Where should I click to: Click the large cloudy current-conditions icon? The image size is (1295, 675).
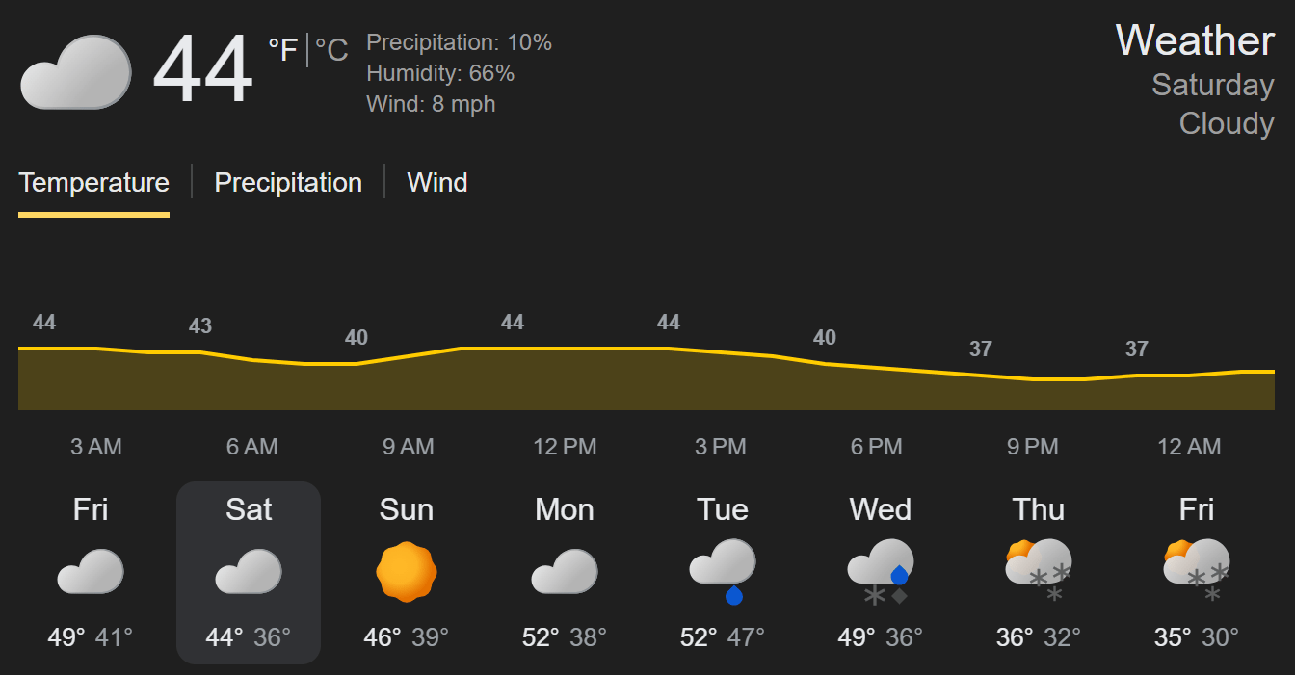point(75,72)
